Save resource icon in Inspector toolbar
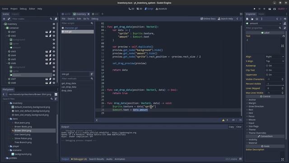289x163 pixels. click(257, 19)
